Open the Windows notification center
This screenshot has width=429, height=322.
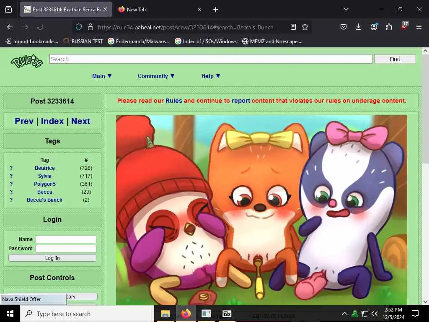click(415, 314)
